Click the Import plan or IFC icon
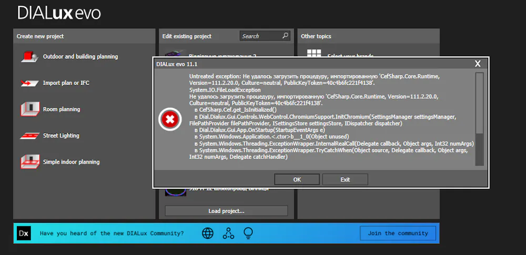526x255 pixels. [x=30, y=83]
